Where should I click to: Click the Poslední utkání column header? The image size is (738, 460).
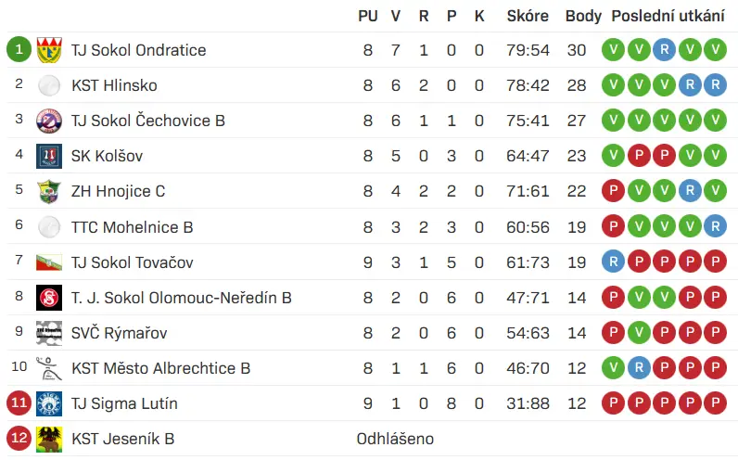pyautogui.click(x=668, y=16)
